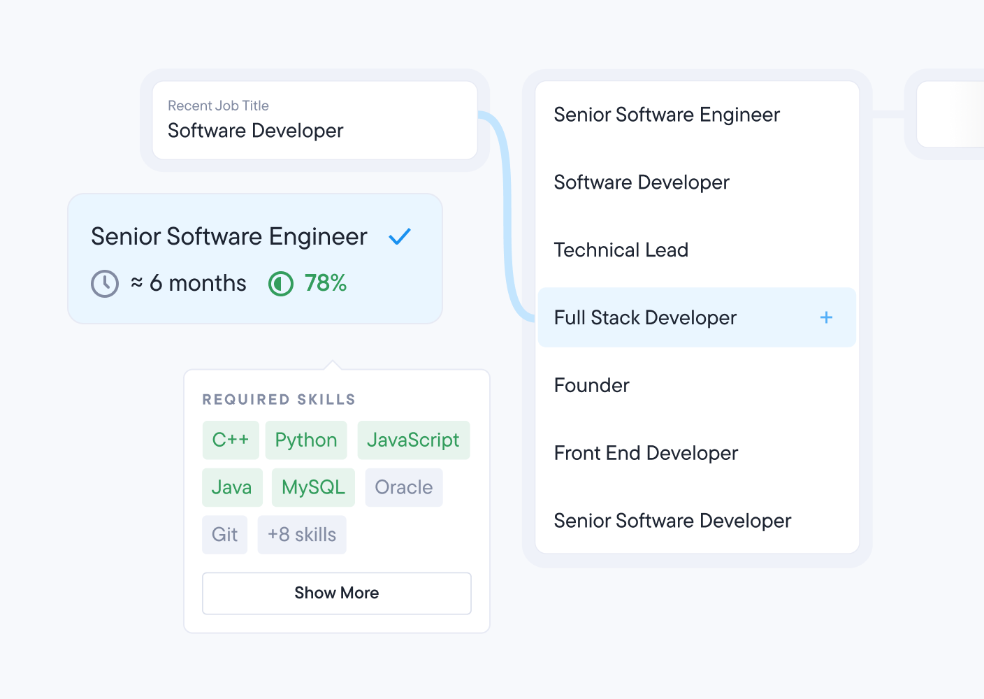This screenshot has width=984, height=699.
Task: Click the ≈ 6 months duration text
Action: pyautogui.click(x=189, y=283)
